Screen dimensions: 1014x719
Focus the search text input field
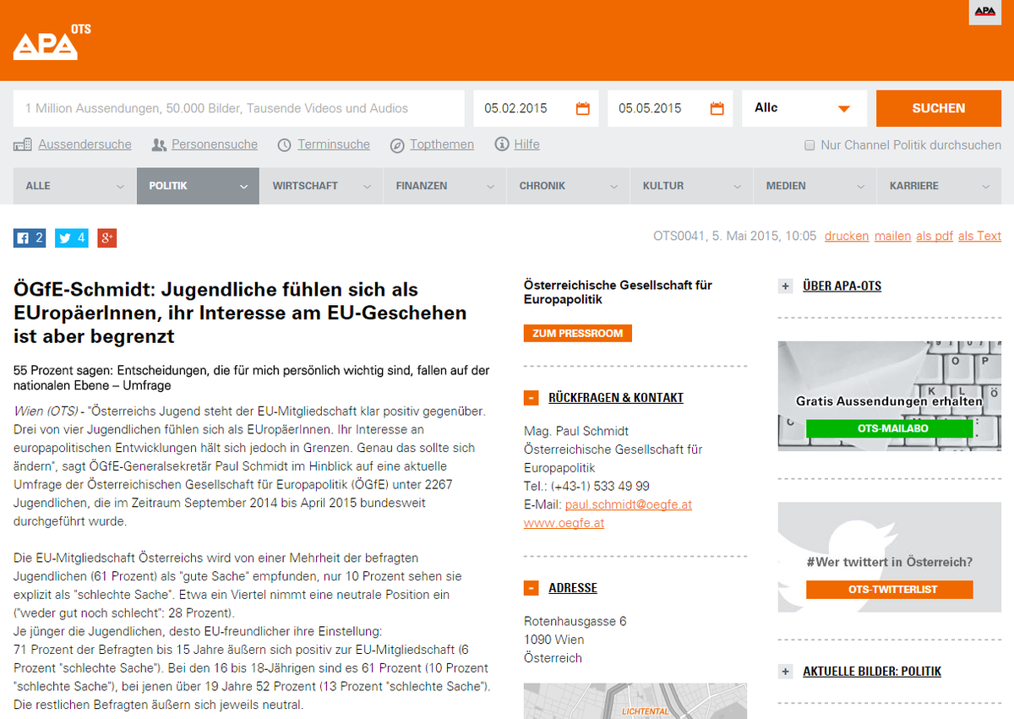coord(239,108)
